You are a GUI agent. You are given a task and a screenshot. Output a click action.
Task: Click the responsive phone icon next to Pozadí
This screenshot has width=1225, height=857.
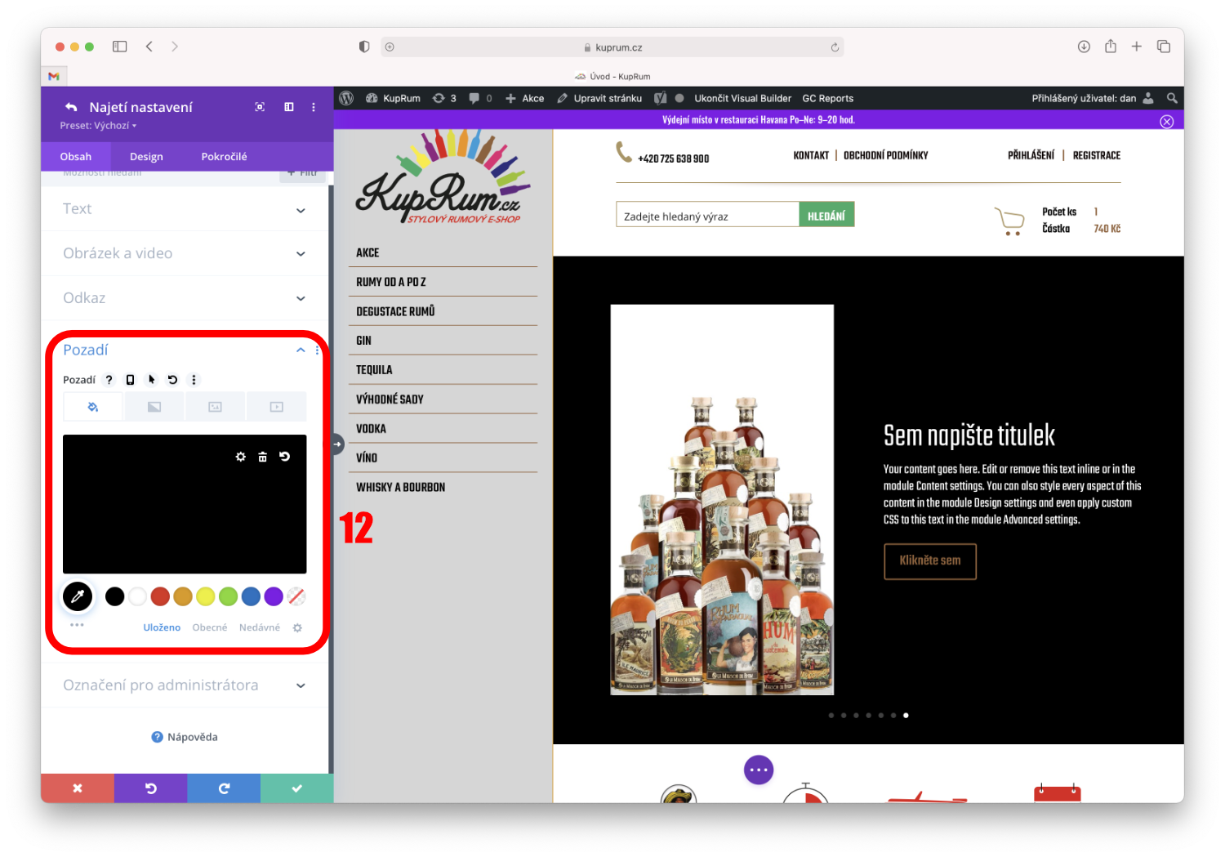click(x=130, y=380)
